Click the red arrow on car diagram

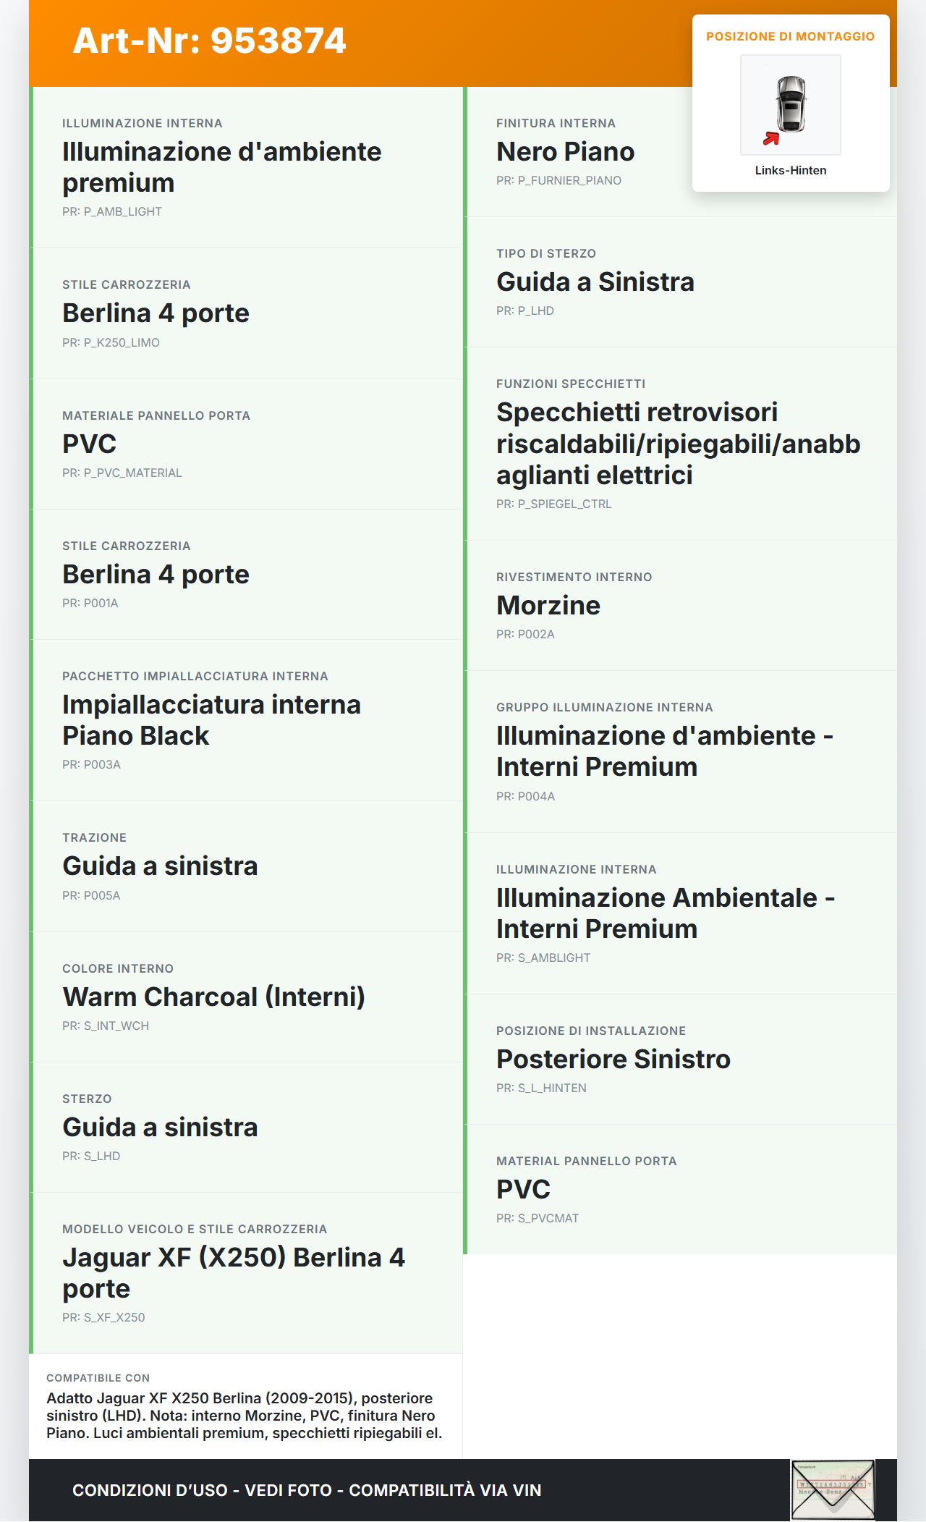[x=771, y=138]
